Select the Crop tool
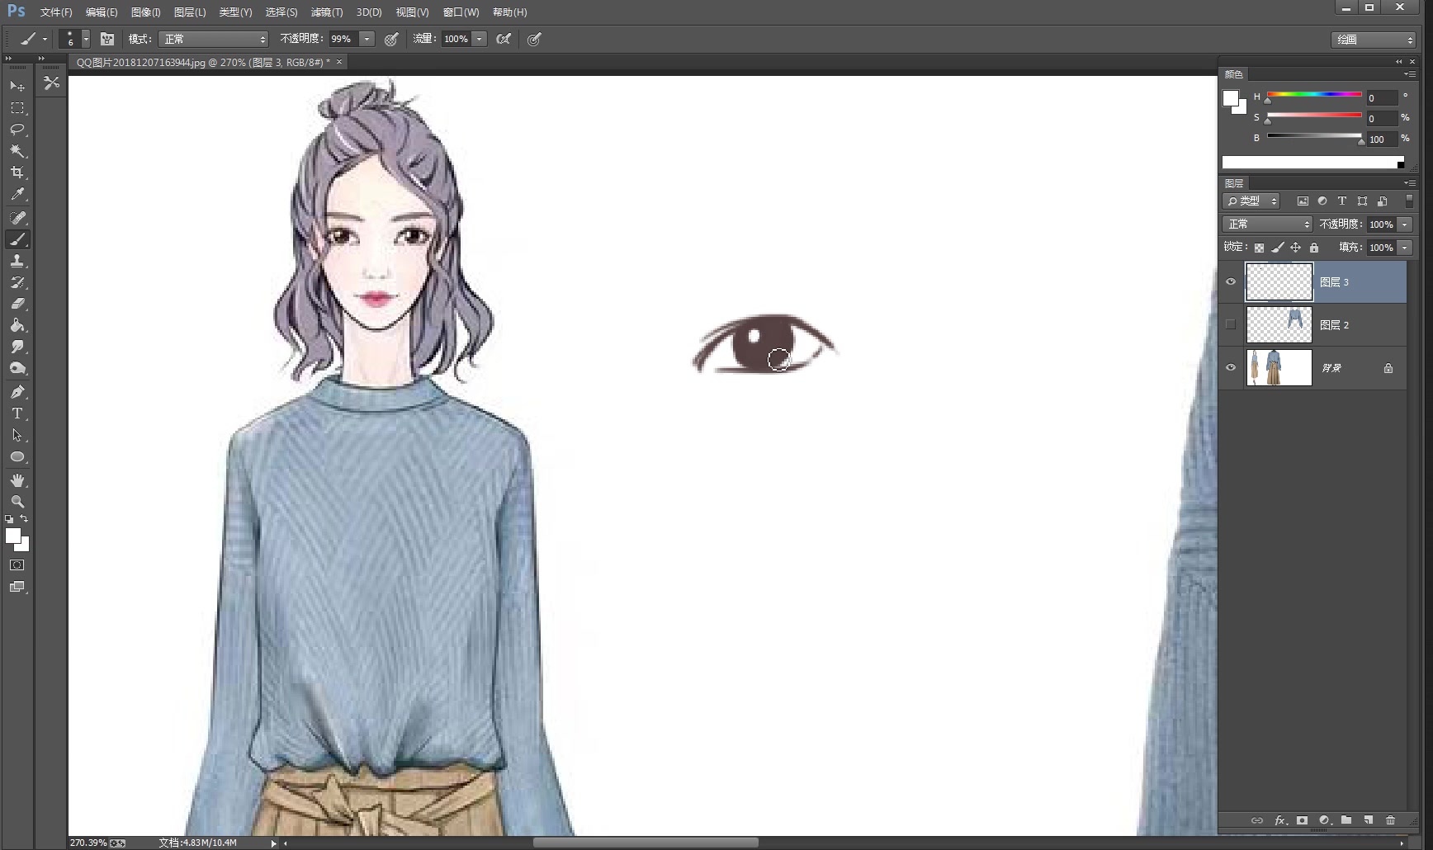 17,172
